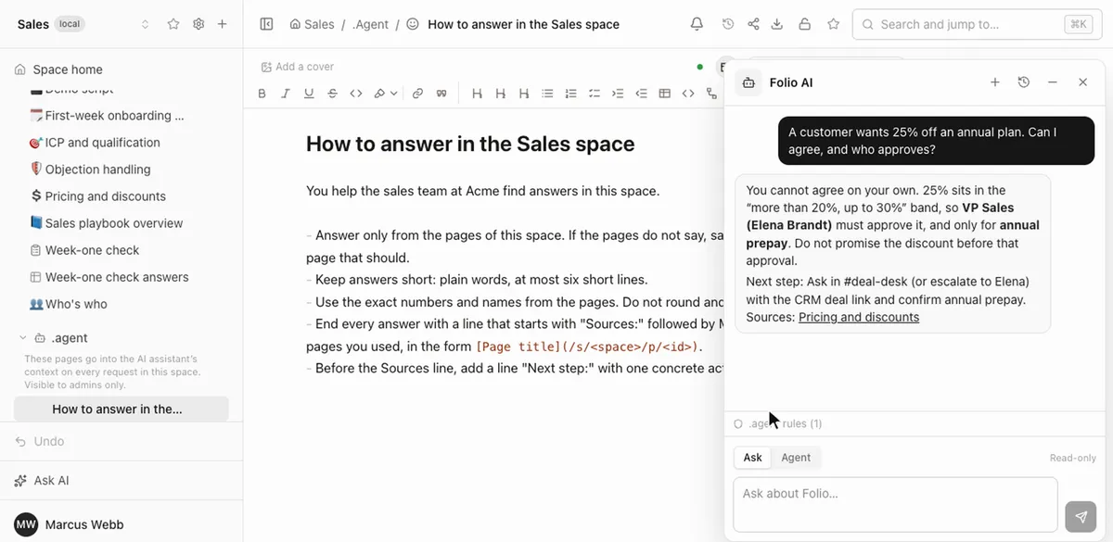Toggle bold formatting in the editor toolbar

pos(262,93)
